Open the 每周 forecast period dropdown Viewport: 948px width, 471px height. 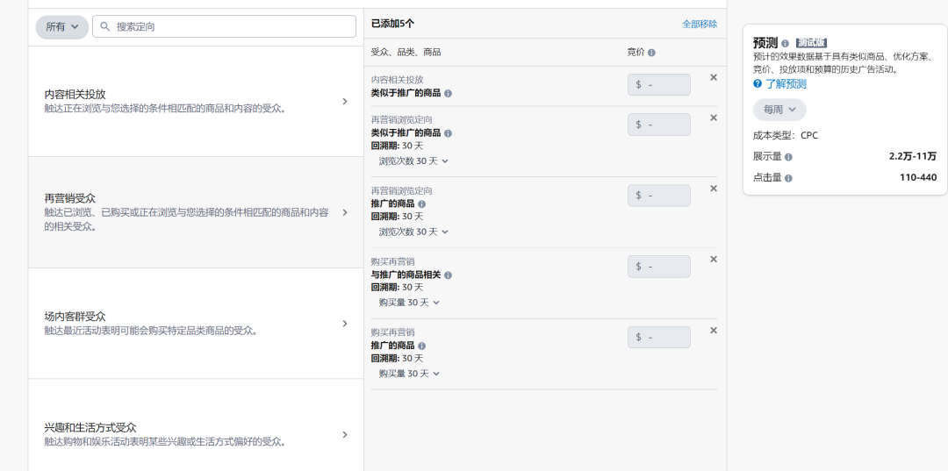pos(779,110)
